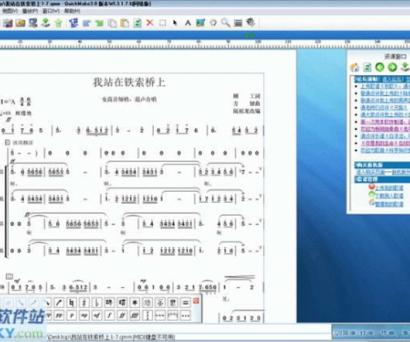This screenshot has height=342, width=410.
Task: Click download icon in resource window
Action: click(405, 67)
